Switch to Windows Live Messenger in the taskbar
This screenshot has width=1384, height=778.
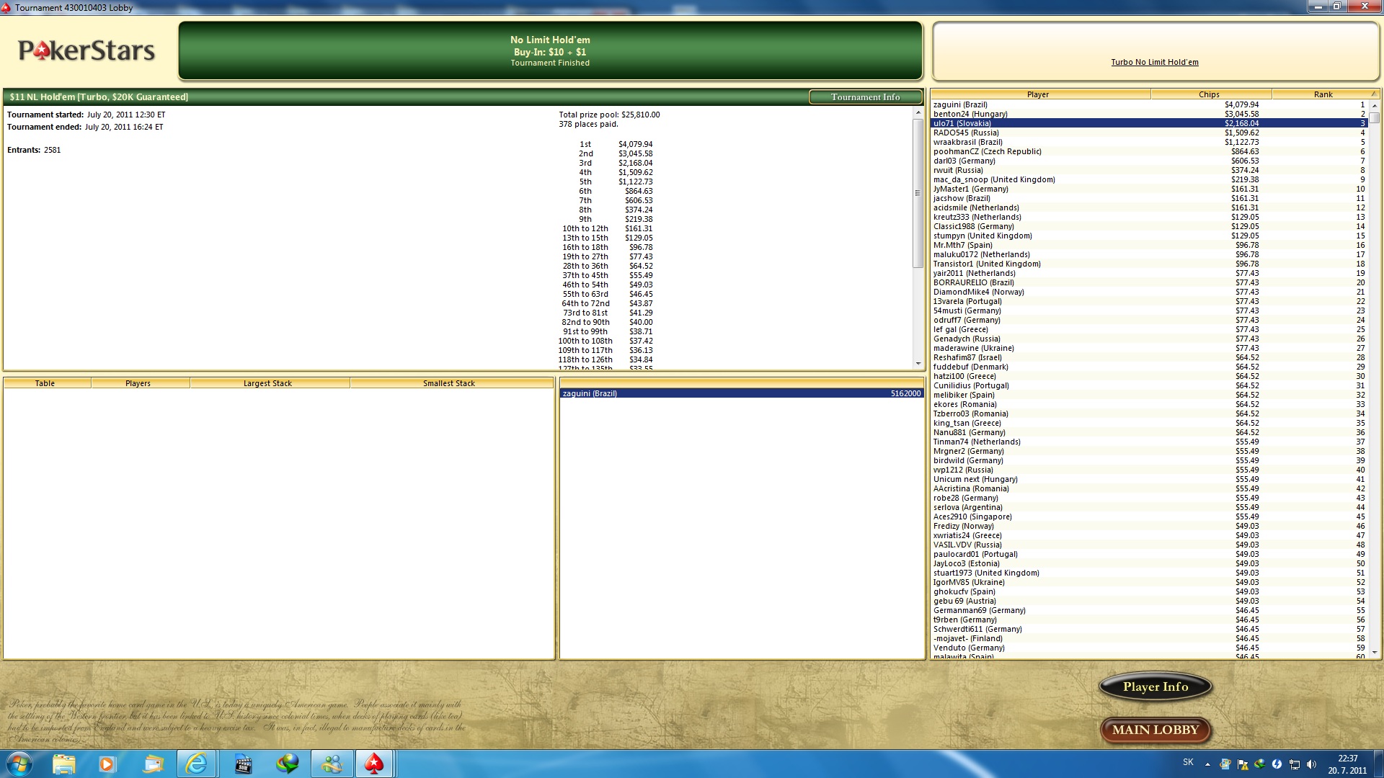[332, 764]
